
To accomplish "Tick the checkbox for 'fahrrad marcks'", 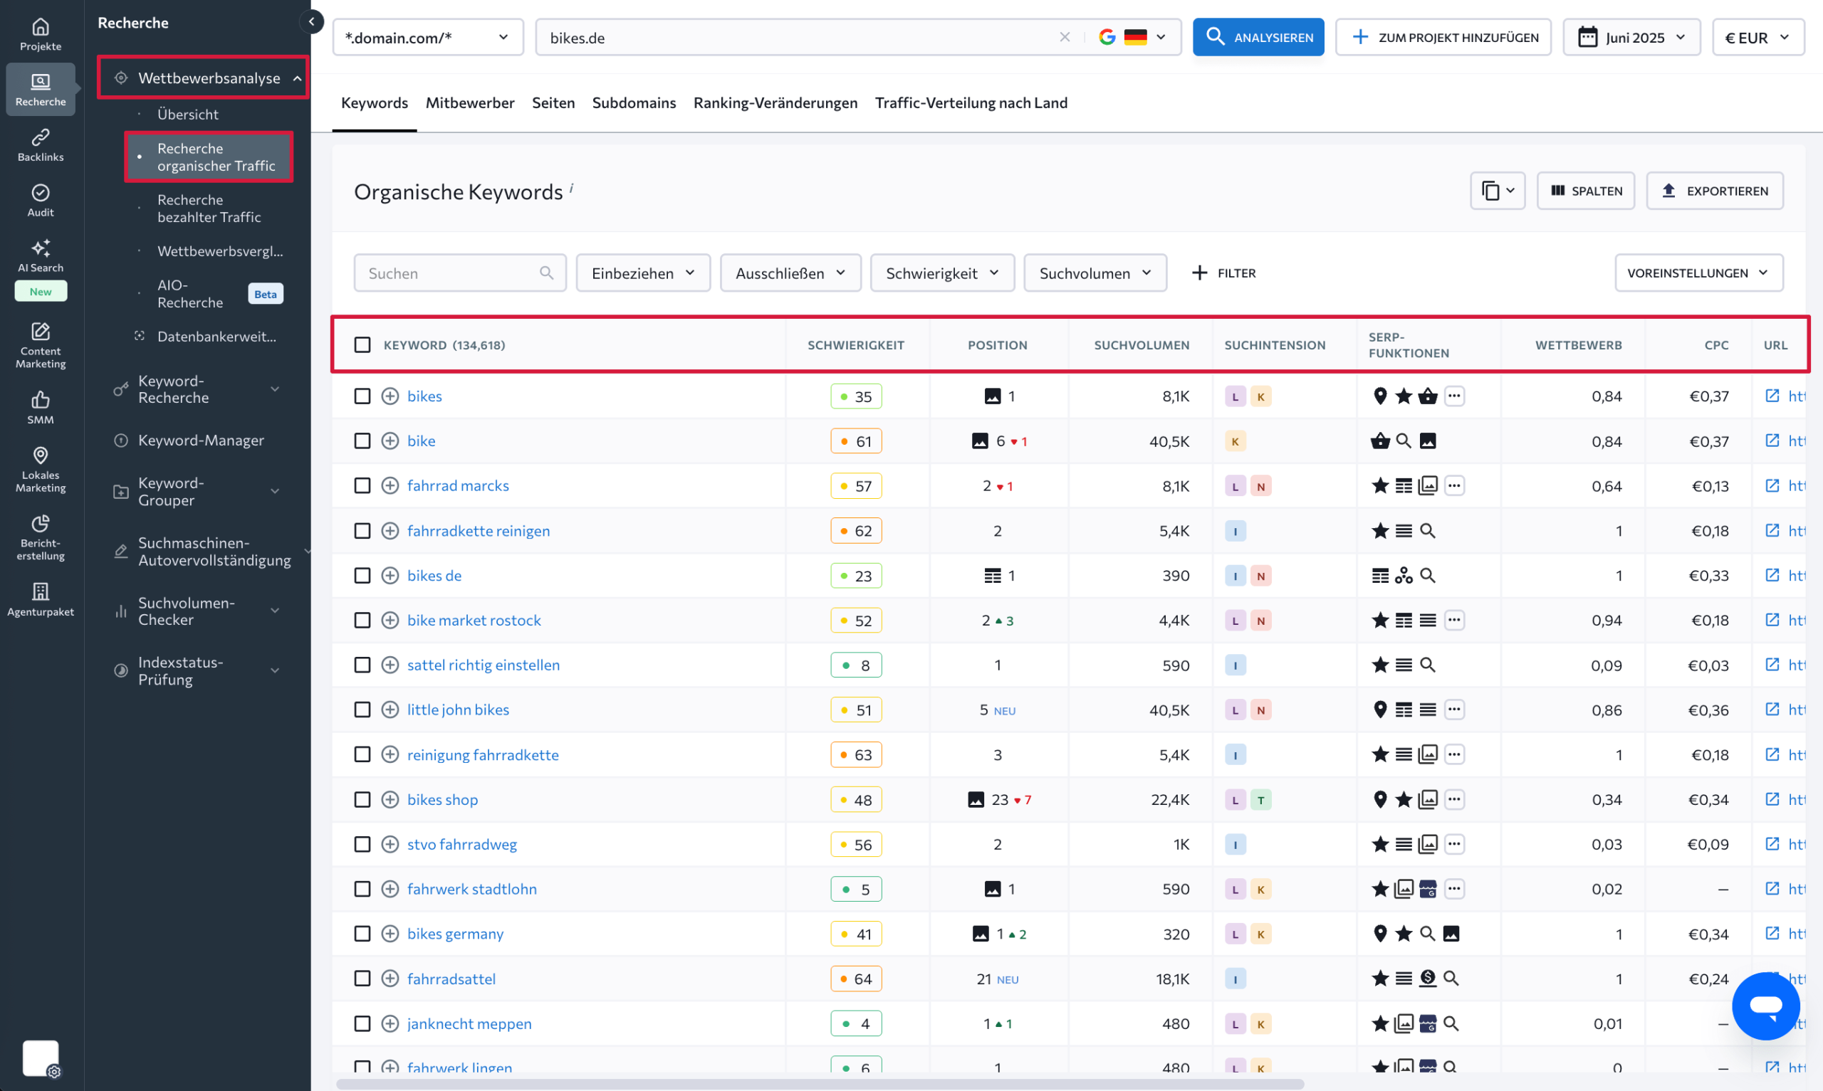I will coord(362,486).
